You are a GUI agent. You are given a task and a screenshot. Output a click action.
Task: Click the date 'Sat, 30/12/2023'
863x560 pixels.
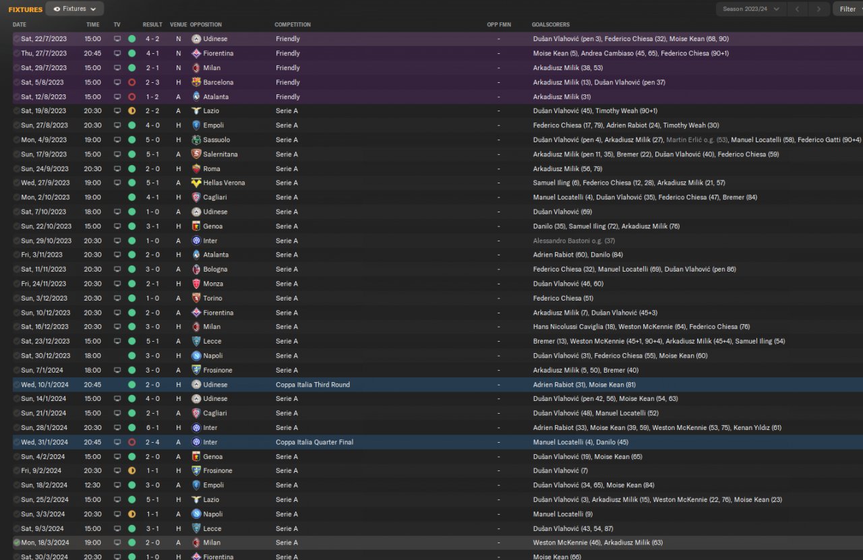[45, 356]
